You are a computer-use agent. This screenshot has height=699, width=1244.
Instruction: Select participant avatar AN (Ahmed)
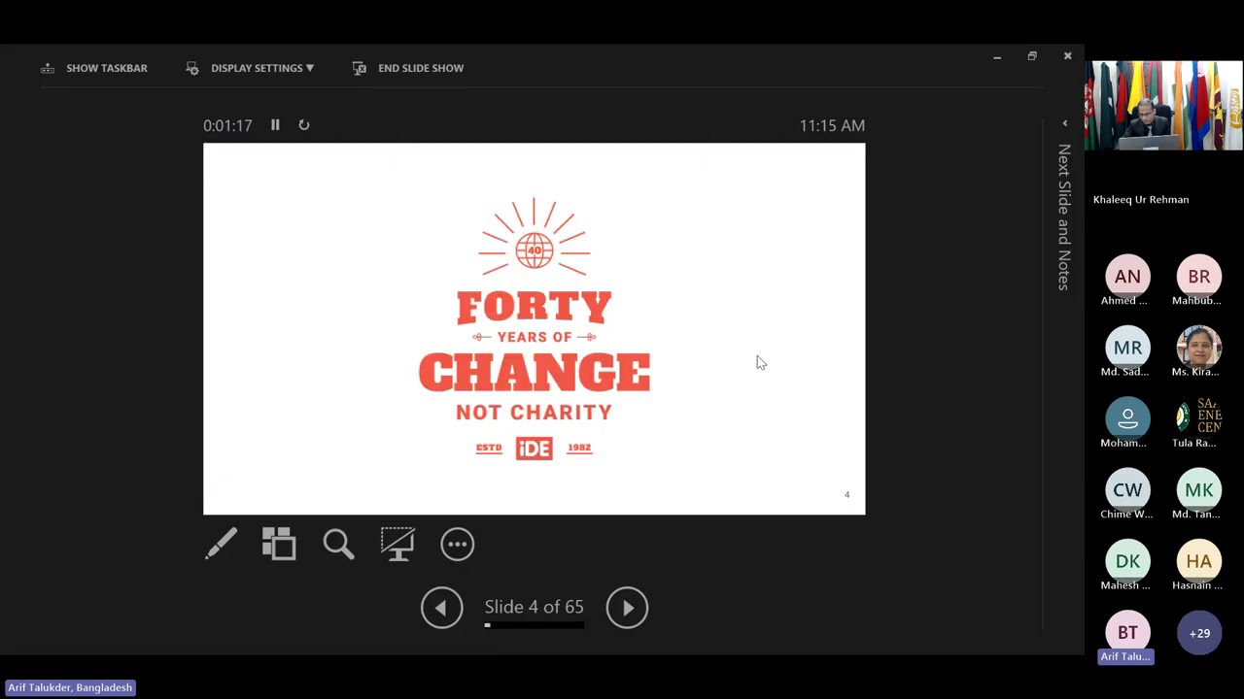tap(1127, 277)
